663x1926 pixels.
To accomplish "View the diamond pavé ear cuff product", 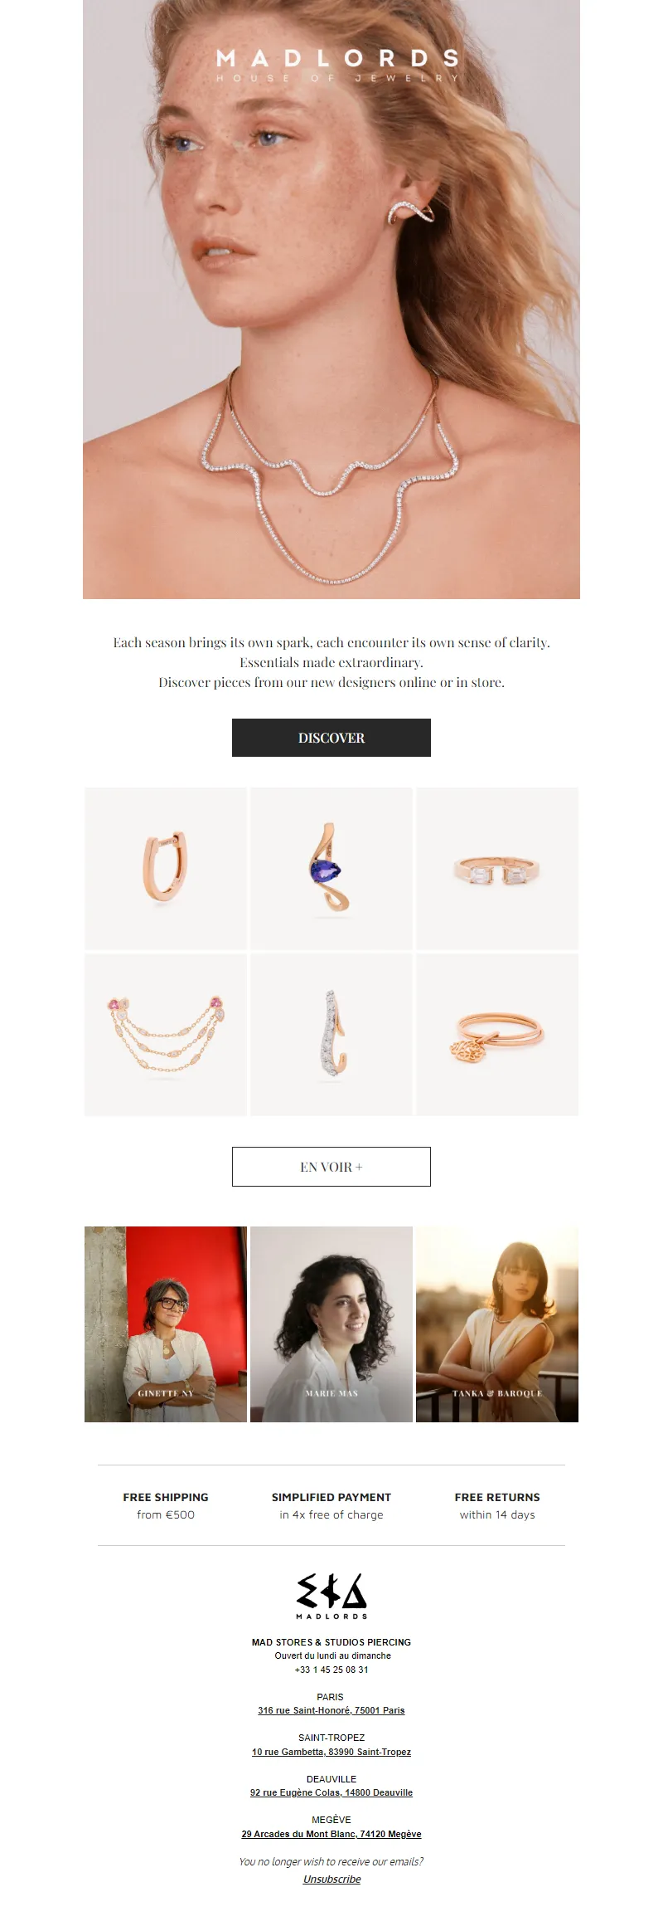I will (331, 1034).
